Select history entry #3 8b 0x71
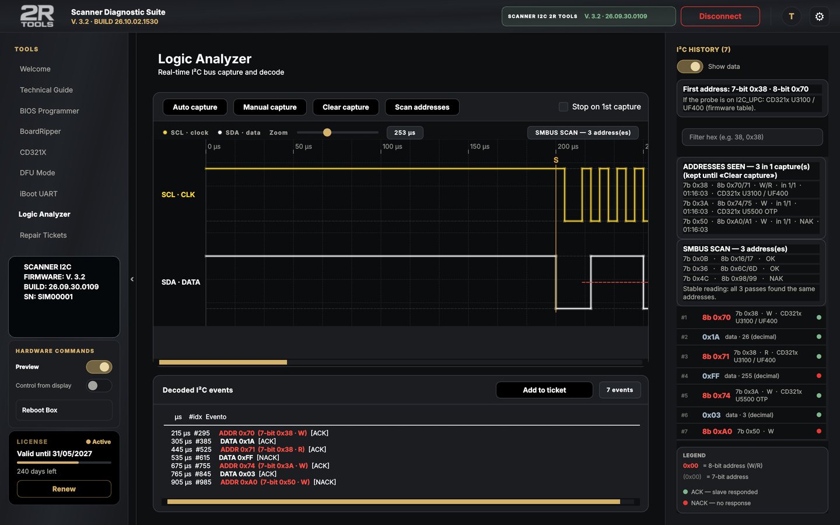 (752, 356)
